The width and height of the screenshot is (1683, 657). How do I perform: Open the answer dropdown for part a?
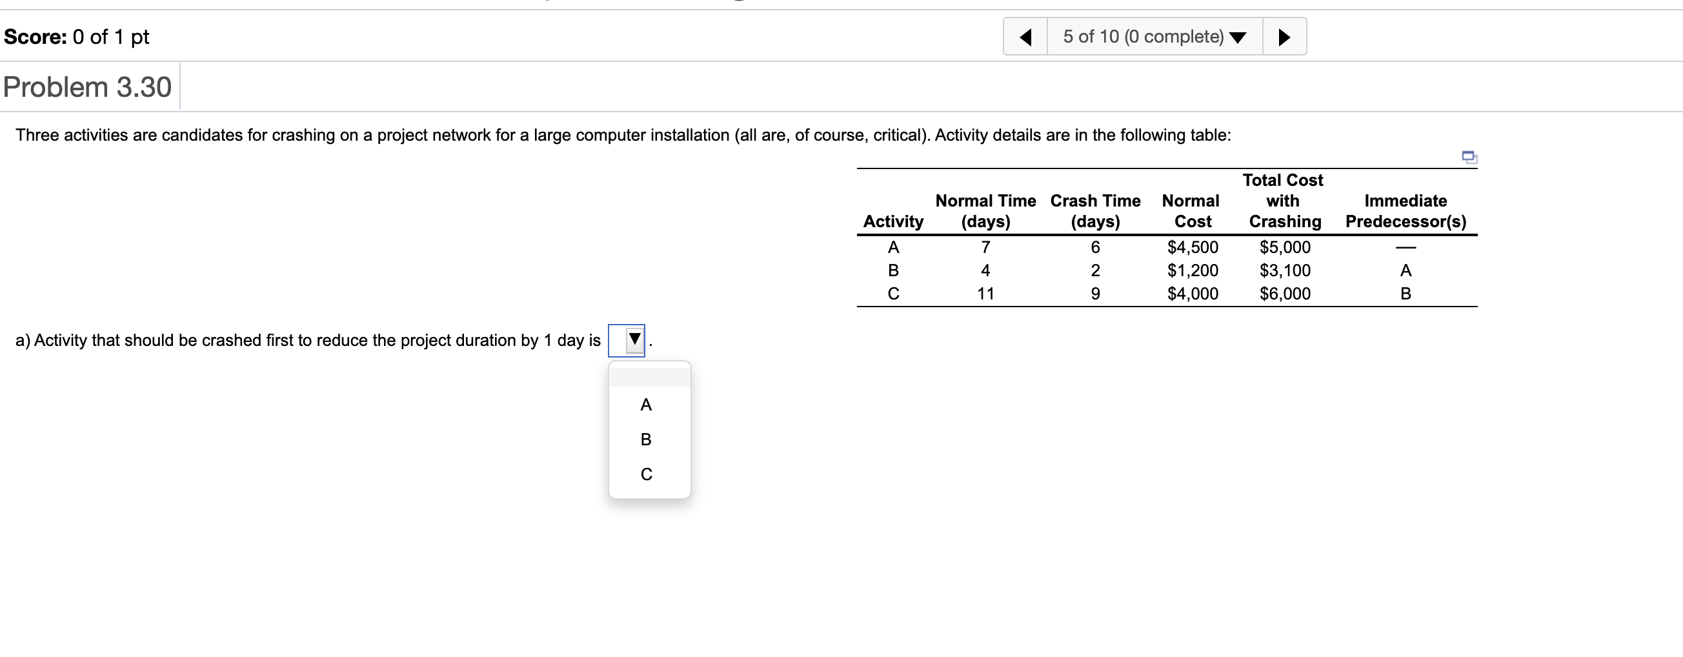(x=627, y=338)
